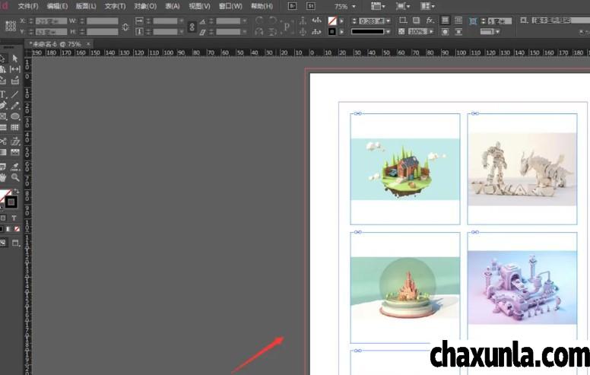Image resolution: width=590 pixels, height=375 pixels.
Task: Open the 对象(O) menu
Action: [x=145, y=6]
